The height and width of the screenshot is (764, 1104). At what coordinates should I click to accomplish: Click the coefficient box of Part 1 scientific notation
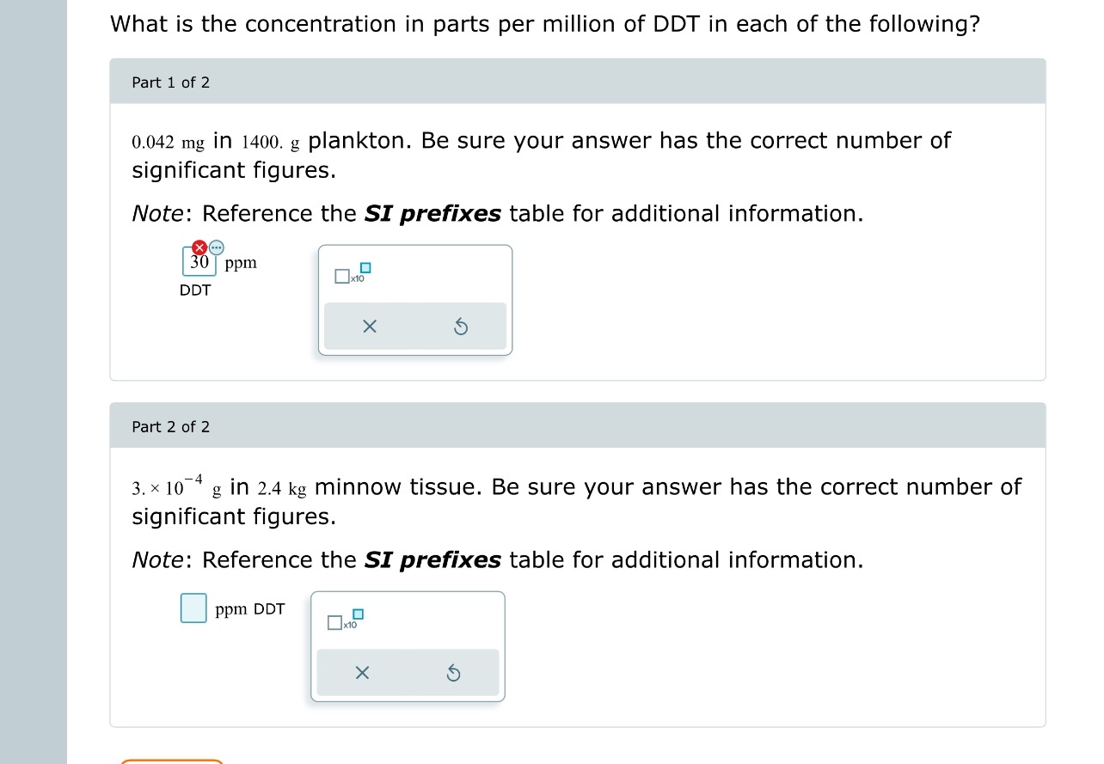pos(341,276)
